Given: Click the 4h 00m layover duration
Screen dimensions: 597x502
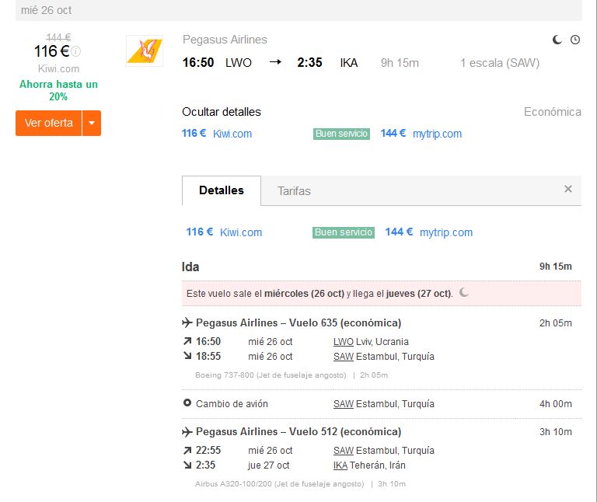Looking at the screenshot, I should coord(556,404).
